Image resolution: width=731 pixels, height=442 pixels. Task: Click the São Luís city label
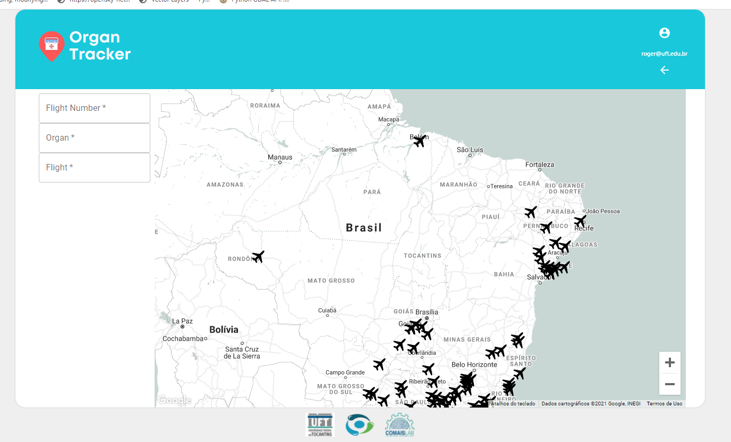470,150
